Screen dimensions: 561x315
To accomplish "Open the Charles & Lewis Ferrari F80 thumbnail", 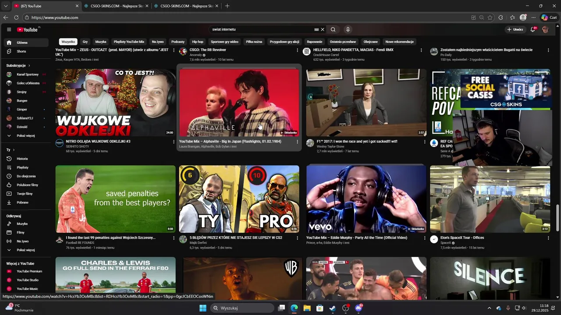I will (x=115, y=278).
